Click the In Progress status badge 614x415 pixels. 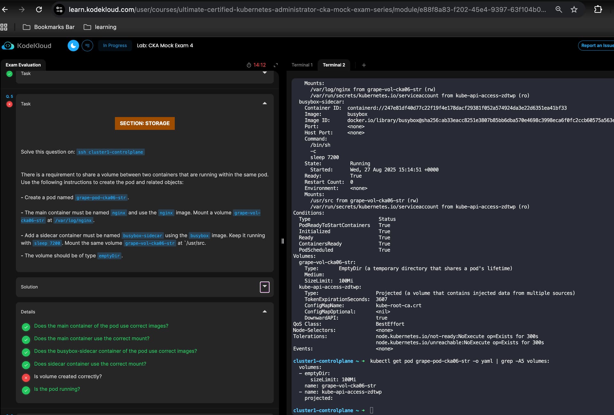(115, 46)
